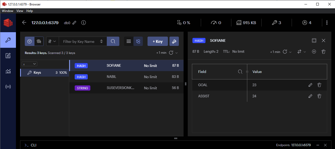
Task: Open the Analysis Tools sidebar icon
Action: pyautogui.click(x=8, y=71)
